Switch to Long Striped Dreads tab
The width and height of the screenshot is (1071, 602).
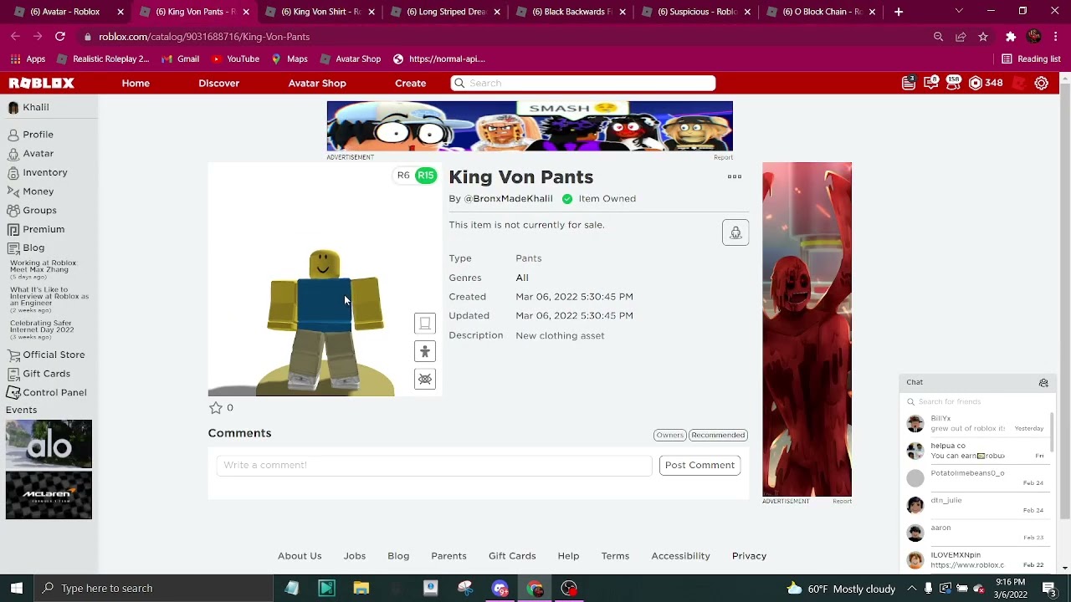pos(445,12)
